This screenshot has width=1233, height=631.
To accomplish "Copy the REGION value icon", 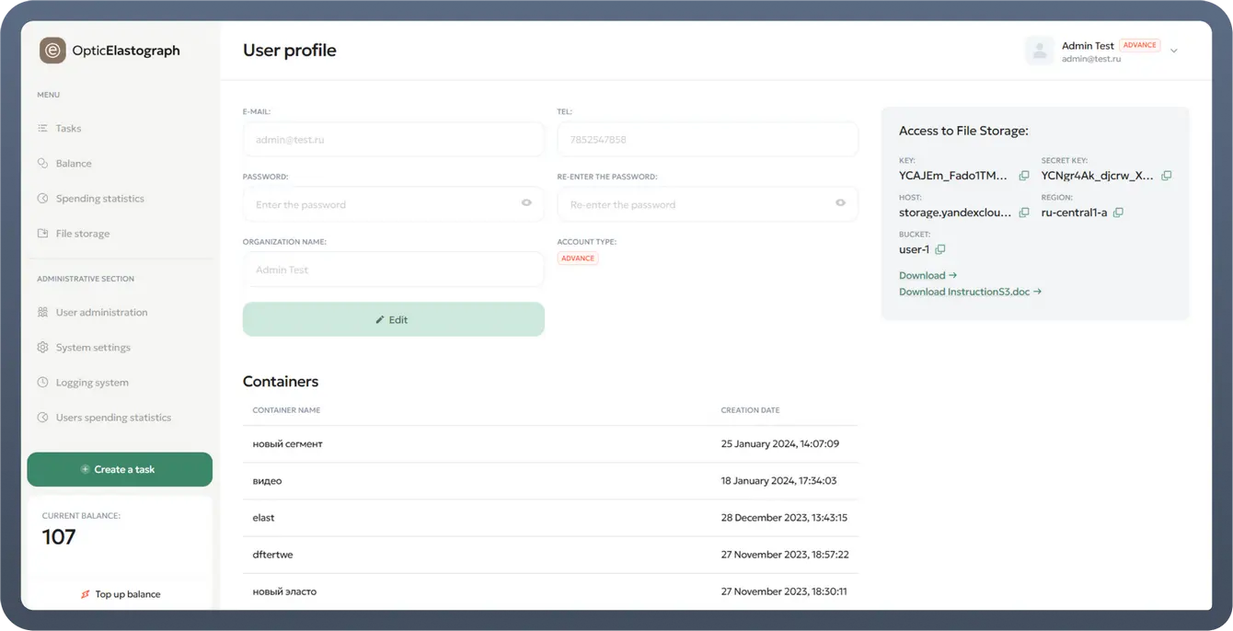I will coord(1118,212).
